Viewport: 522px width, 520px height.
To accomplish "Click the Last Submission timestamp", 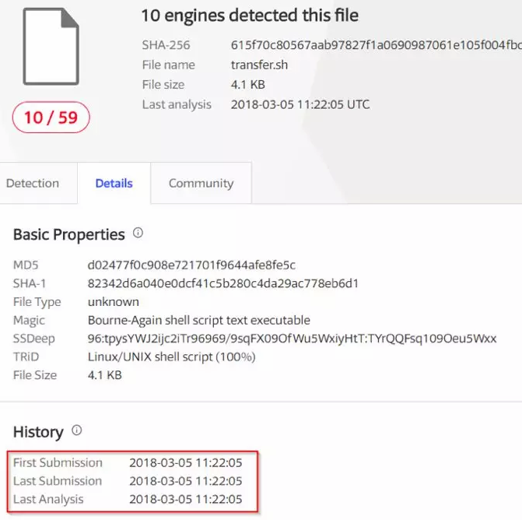I will 185,481.
